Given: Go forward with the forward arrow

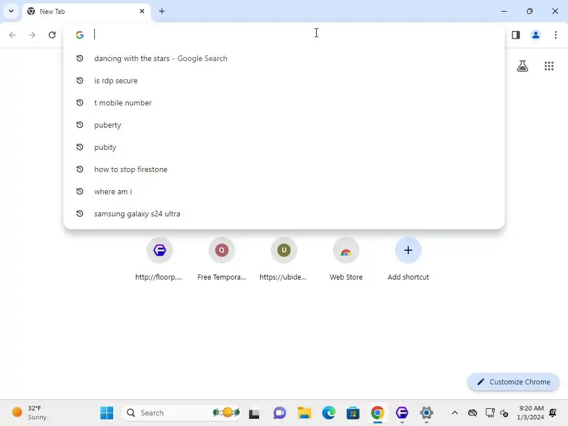Looking at the screenshot, I should click(32, 35).
